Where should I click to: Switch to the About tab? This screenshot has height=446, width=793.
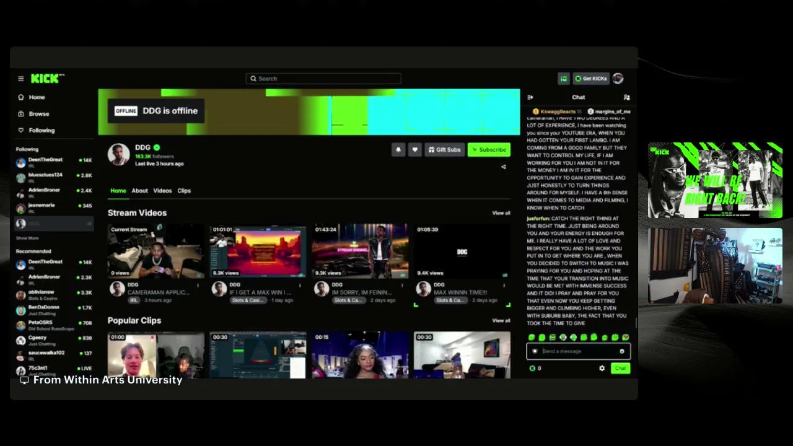tap(139, 191)
